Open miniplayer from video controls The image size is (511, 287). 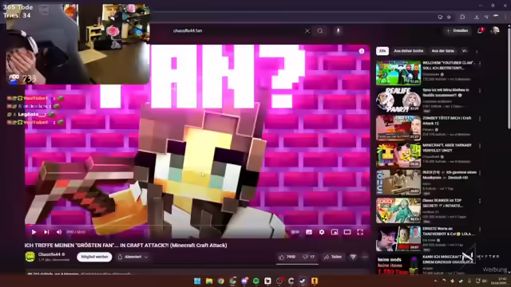tap(335, 232)
